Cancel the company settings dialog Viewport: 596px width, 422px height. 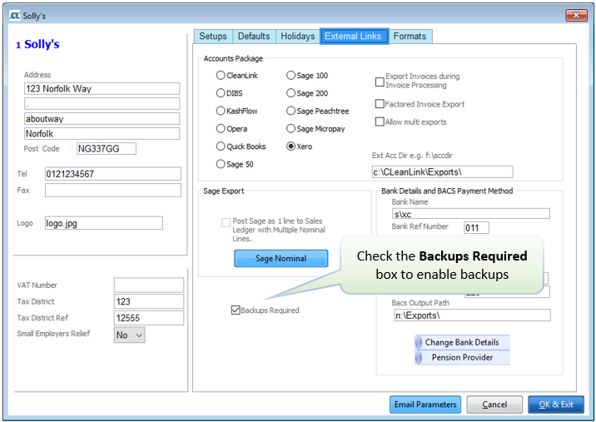[494, 405]
